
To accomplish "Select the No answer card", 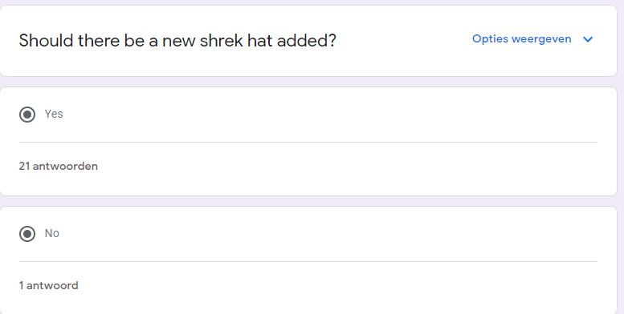I will [308, 260].
